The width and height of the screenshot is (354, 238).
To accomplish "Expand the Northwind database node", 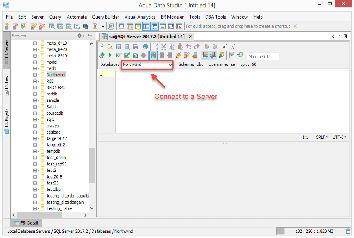I will 35,75.
